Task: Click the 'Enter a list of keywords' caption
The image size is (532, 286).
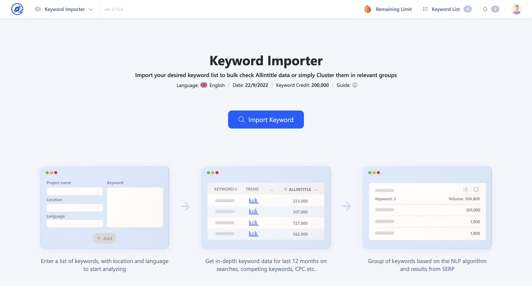Action: pyautogui.click(x=105, y=265)
